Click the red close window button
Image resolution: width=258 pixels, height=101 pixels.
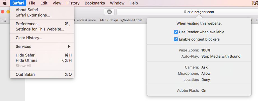(3, 12)
